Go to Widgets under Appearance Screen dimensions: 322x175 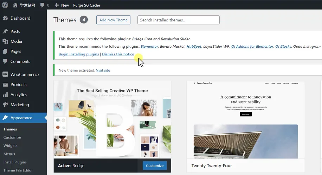pos(10,146)
